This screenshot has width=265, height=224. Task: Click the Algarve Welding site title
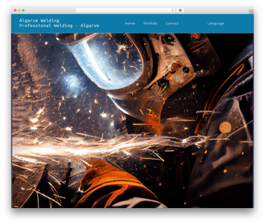point(39,21)
